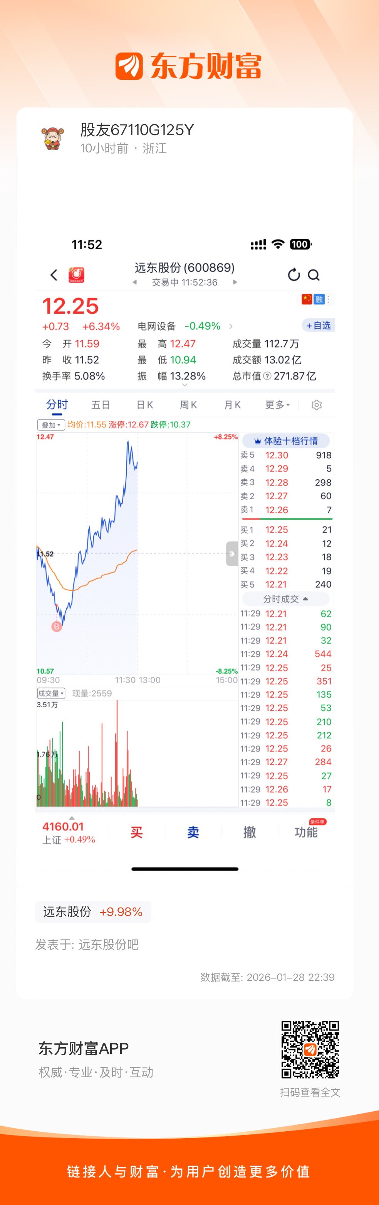Go to next stock arrow

(x=235, y=282)
